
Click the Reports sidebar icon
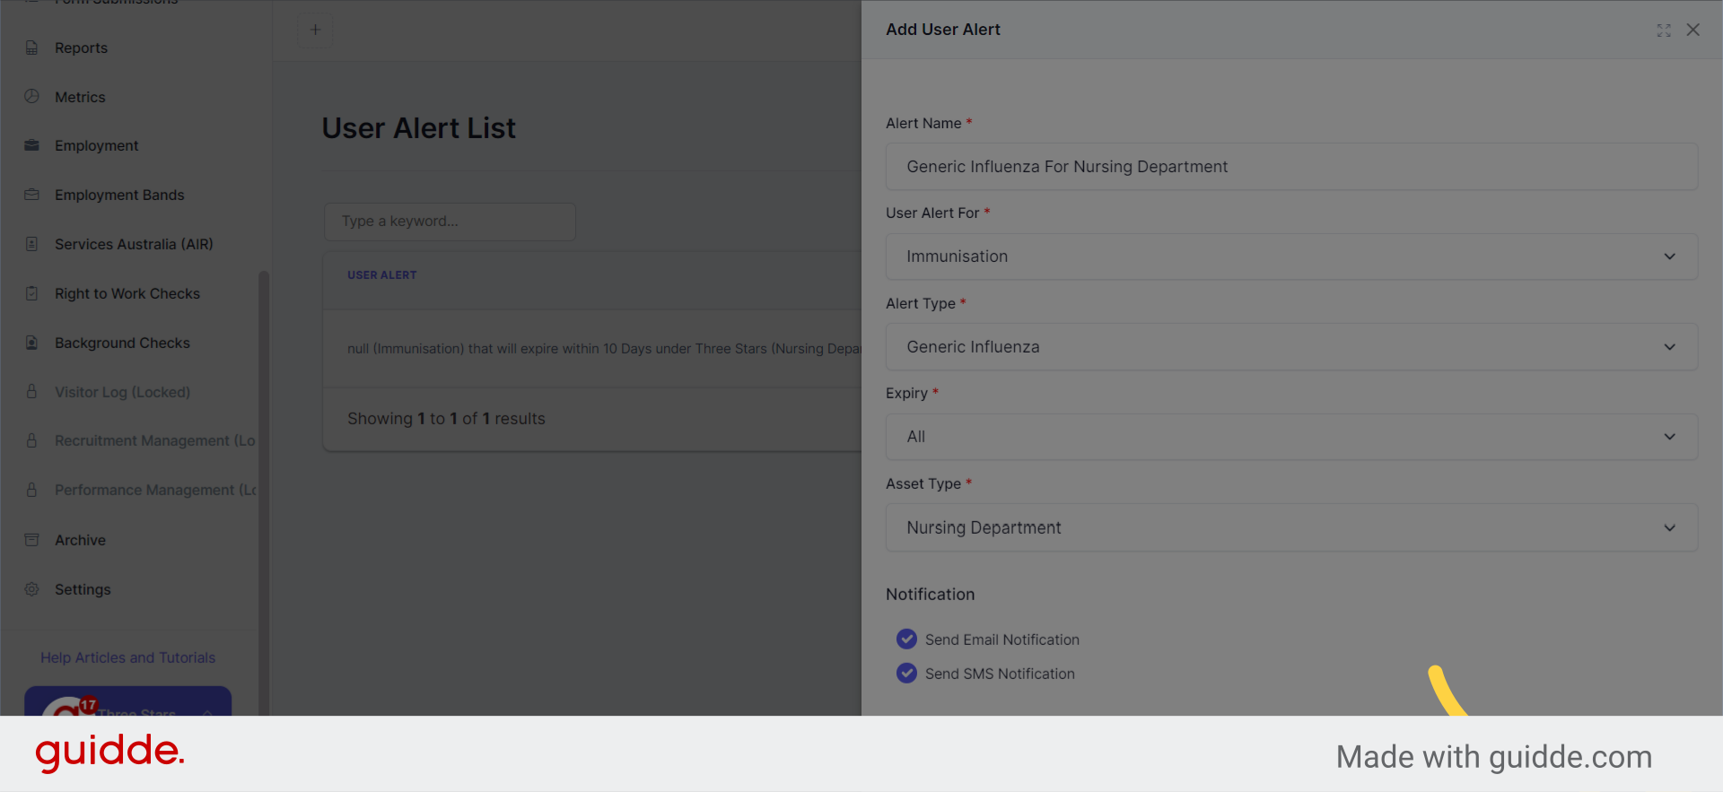pyautogui.click(x=32, y=48)
